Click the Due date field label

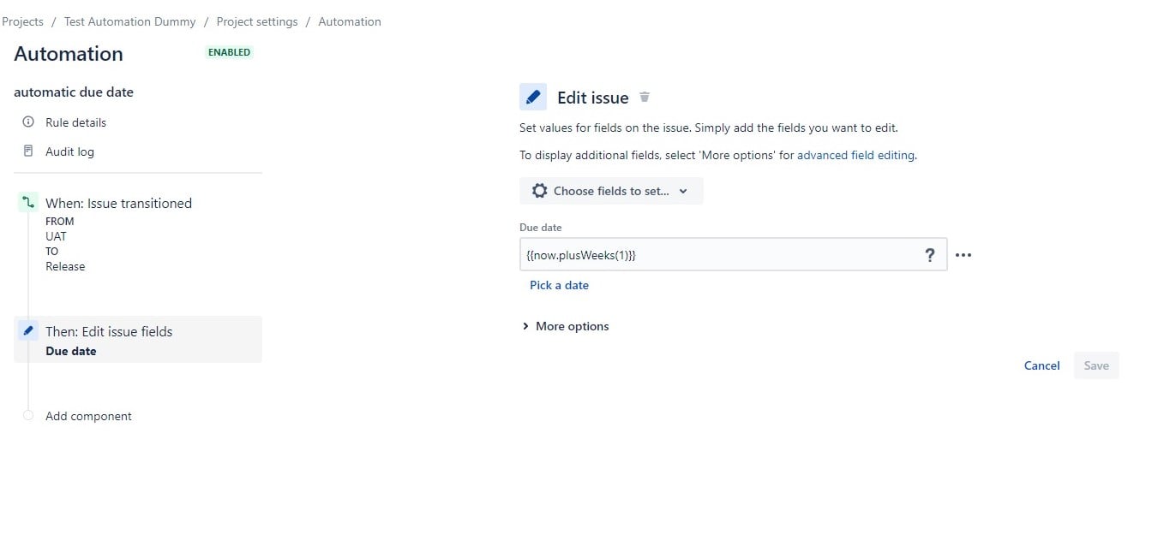[x=541, y=228]
